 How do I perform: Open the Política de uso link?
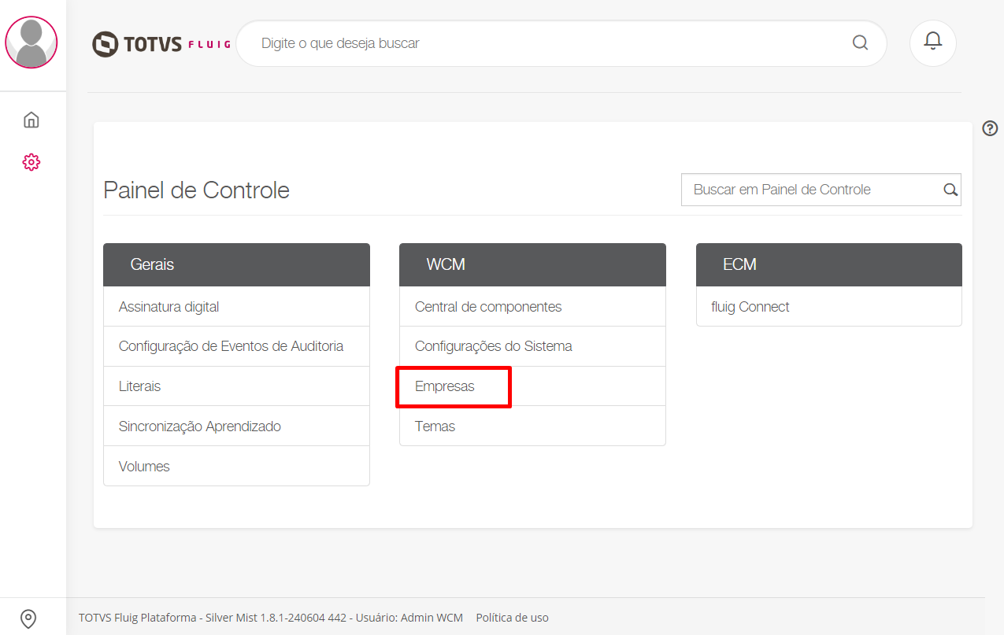click(512, 618)
